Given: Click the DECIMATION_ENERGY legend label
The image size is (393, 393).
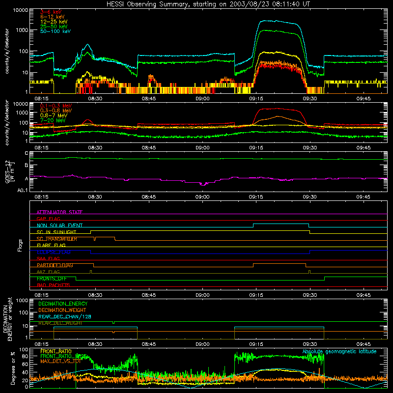Looking at the screenshot, I should point(63,304).
